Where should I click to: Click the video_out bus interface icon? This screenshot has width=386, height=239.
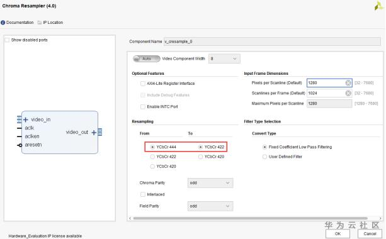point(100,132)
